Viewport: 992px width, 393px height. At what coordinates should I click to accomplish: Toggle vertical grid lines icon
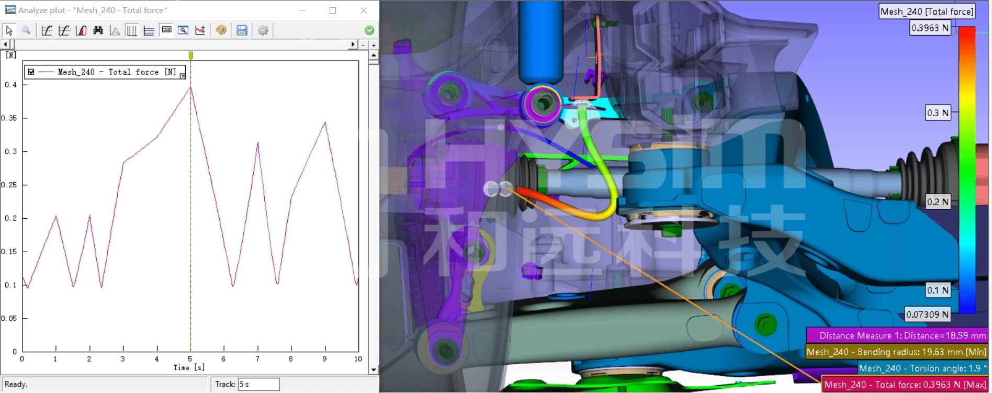coord(132,30)
